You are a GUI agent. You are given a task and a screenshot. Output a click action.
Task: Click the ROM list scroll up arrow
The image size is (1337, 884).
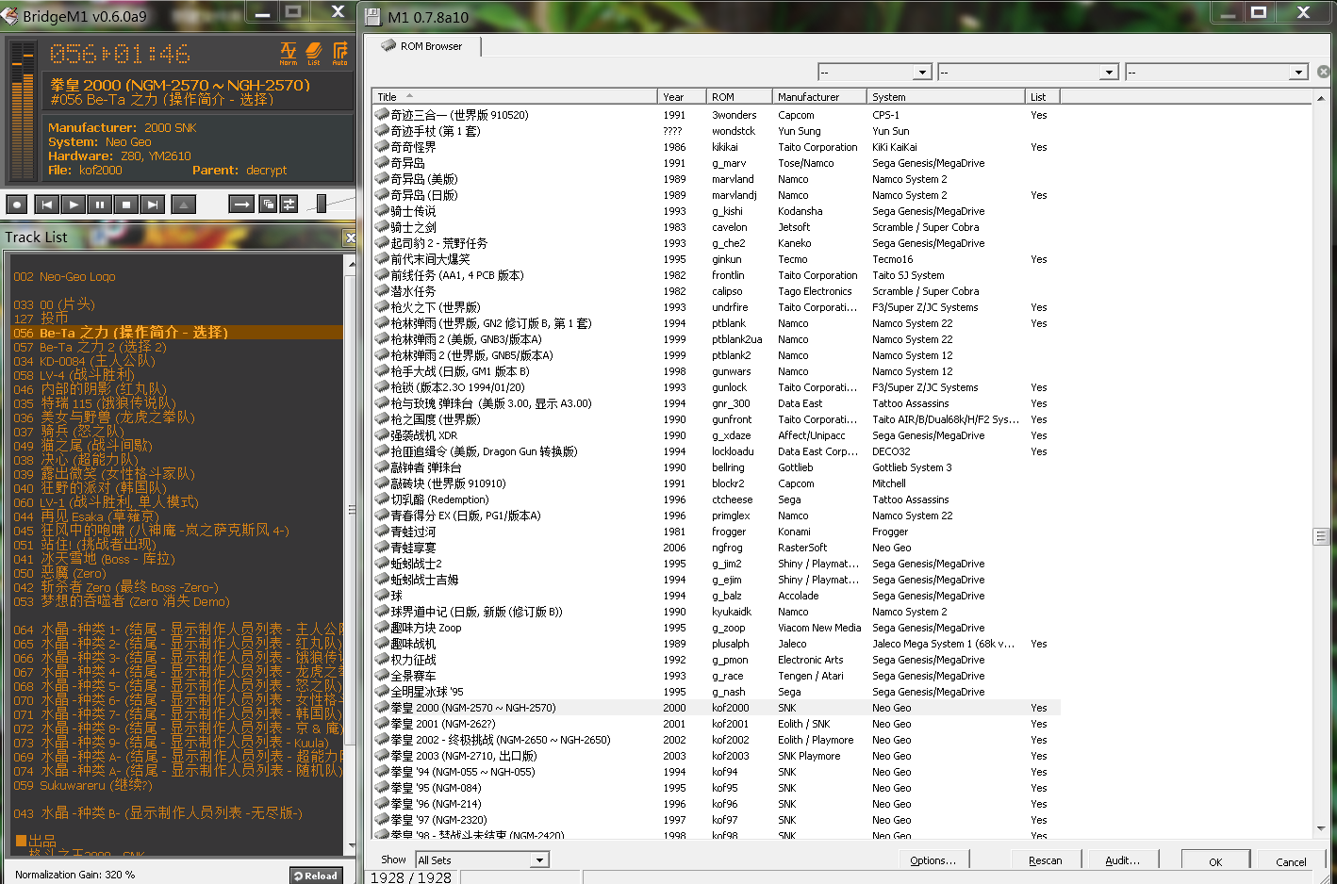coord(1321,99)
